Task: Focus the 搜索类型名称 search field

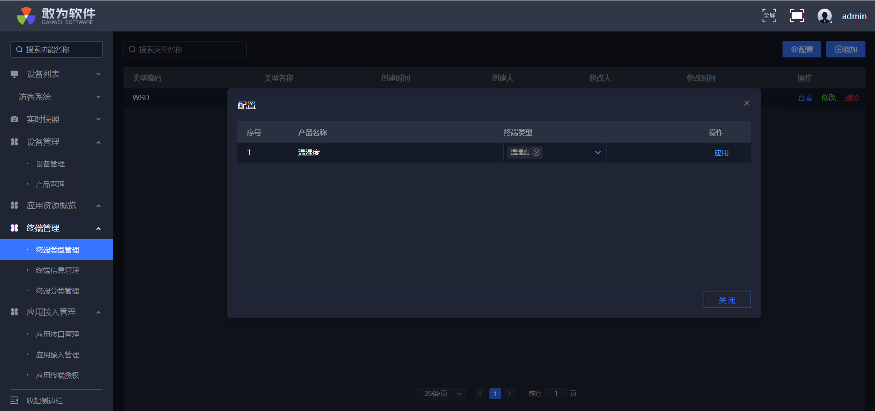Action: click(185, 49)
